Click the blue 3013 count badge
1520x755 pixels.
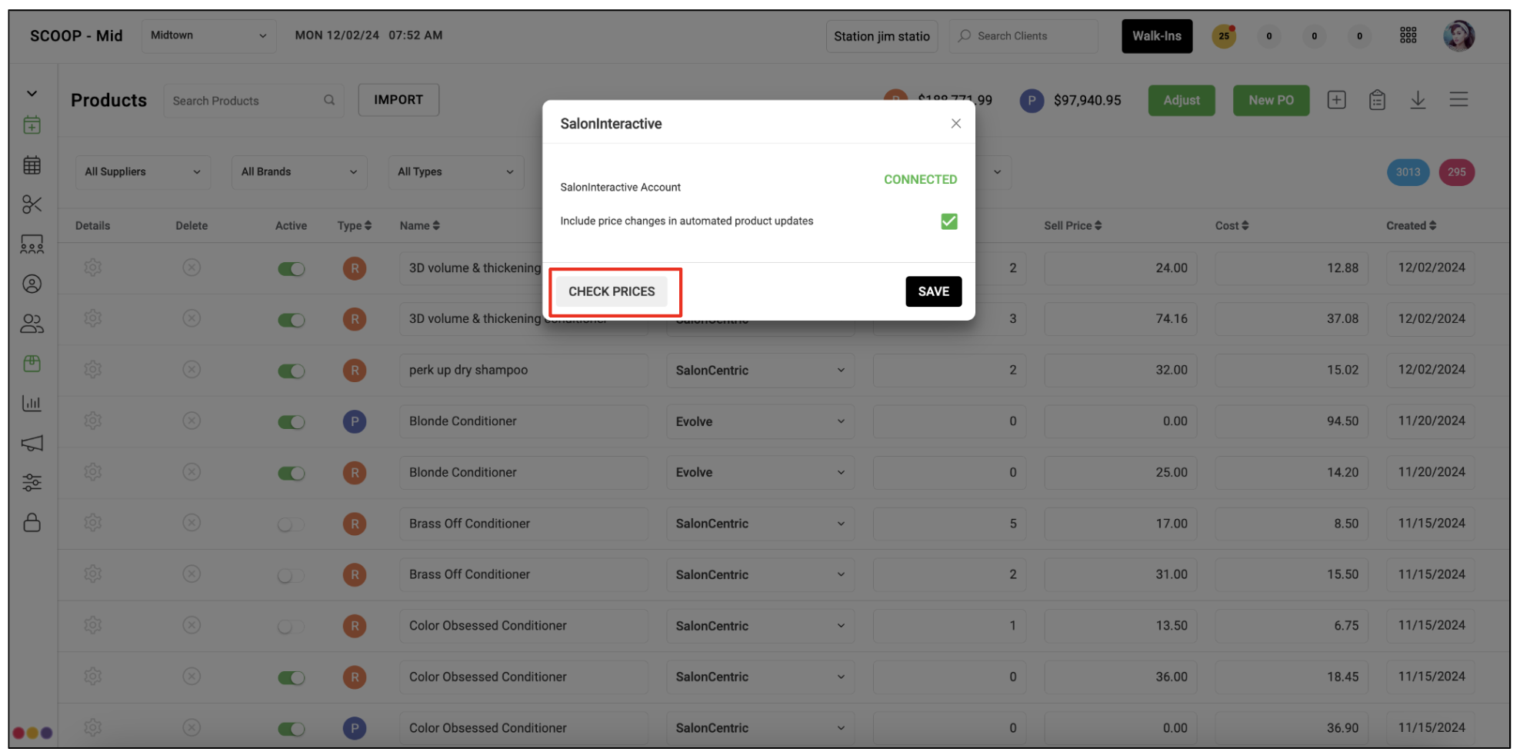[x=1408, y=172]
